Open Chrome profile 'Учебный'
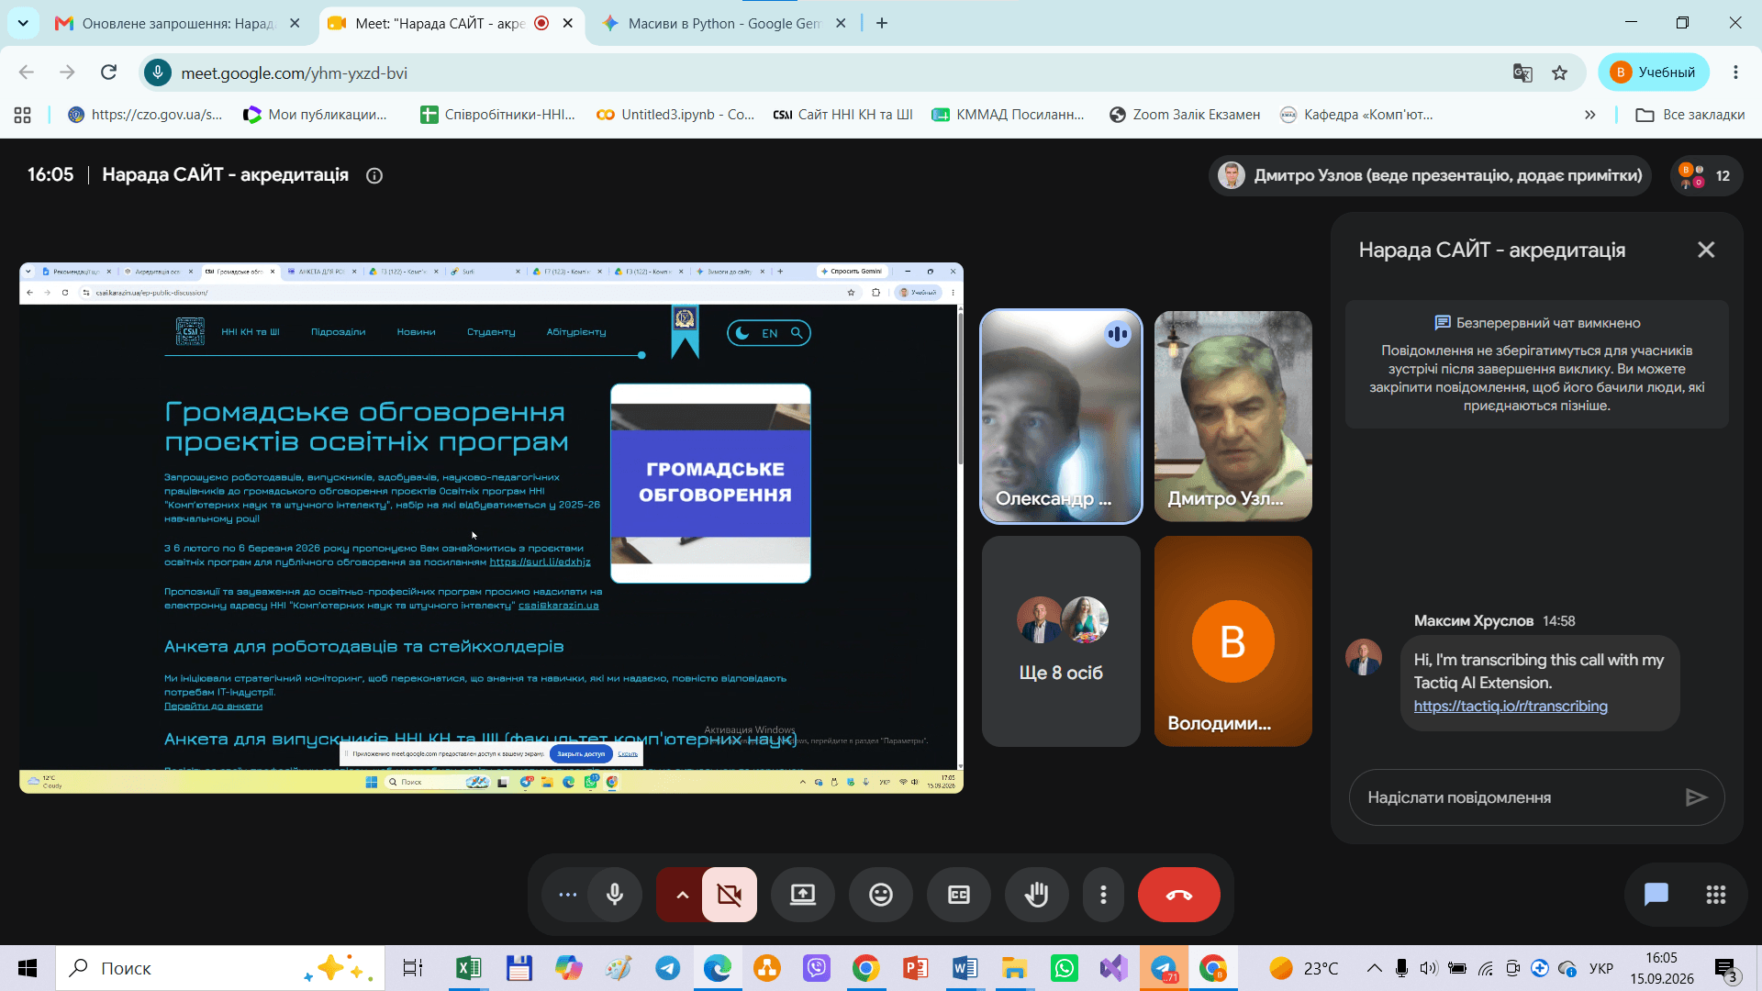 pyautogui.click(x=1654, y=72)
